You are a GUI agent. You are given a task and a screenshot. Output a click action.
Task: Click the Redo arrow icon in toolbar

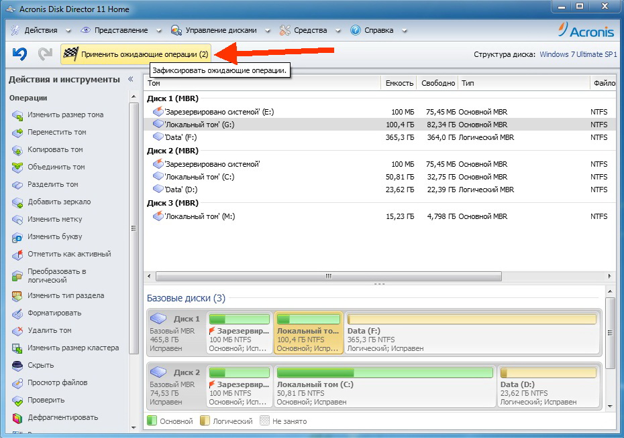(45, 54)
